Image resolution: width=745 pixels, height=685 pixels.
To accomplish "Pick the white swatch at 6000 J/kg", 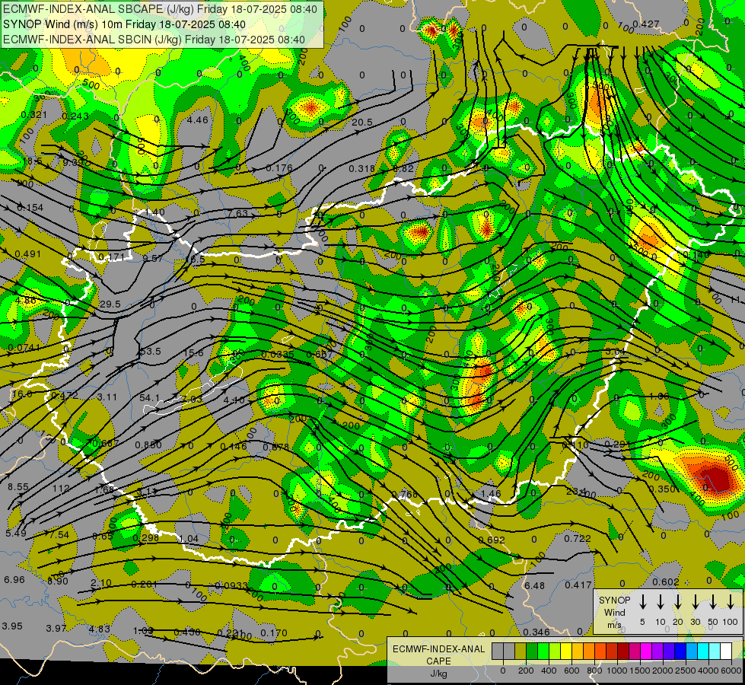I will point(725,652).
